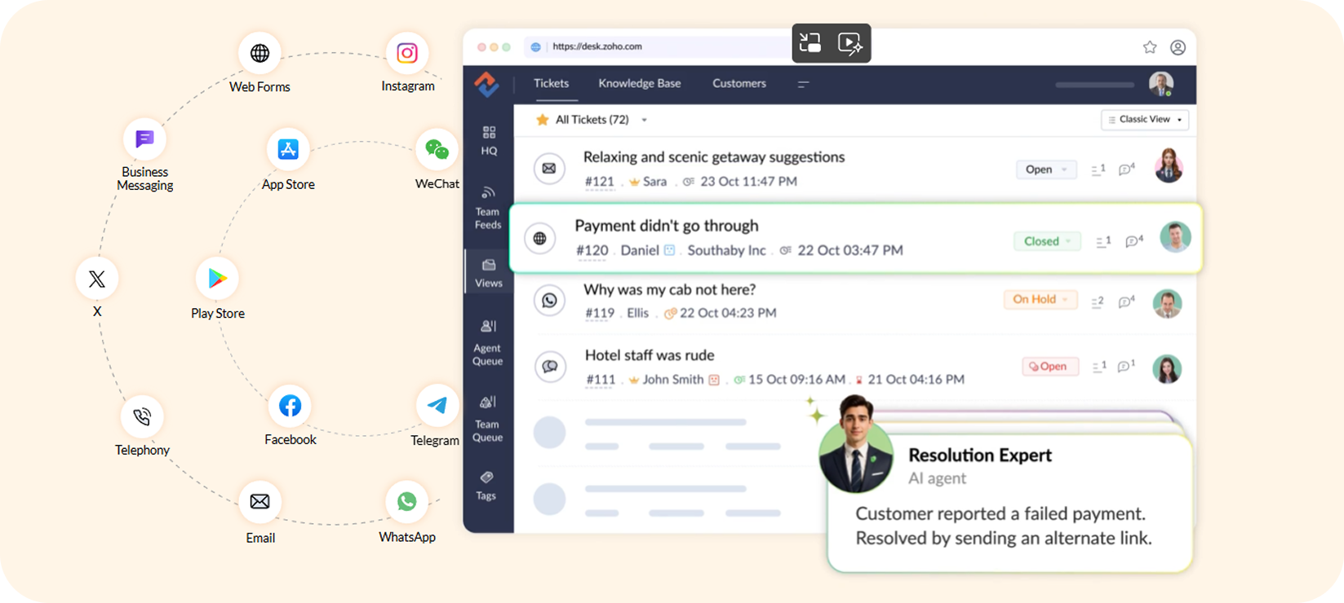Click Sara's ticket assignee avatar
The width and height of the screenshot is (1344, 603).
point(1168,167)
